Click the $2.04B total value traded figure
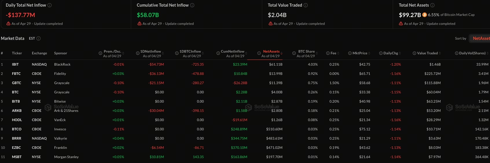Image resolution: width=490 pixels, height=163 pixels. (x=277, y=15)
